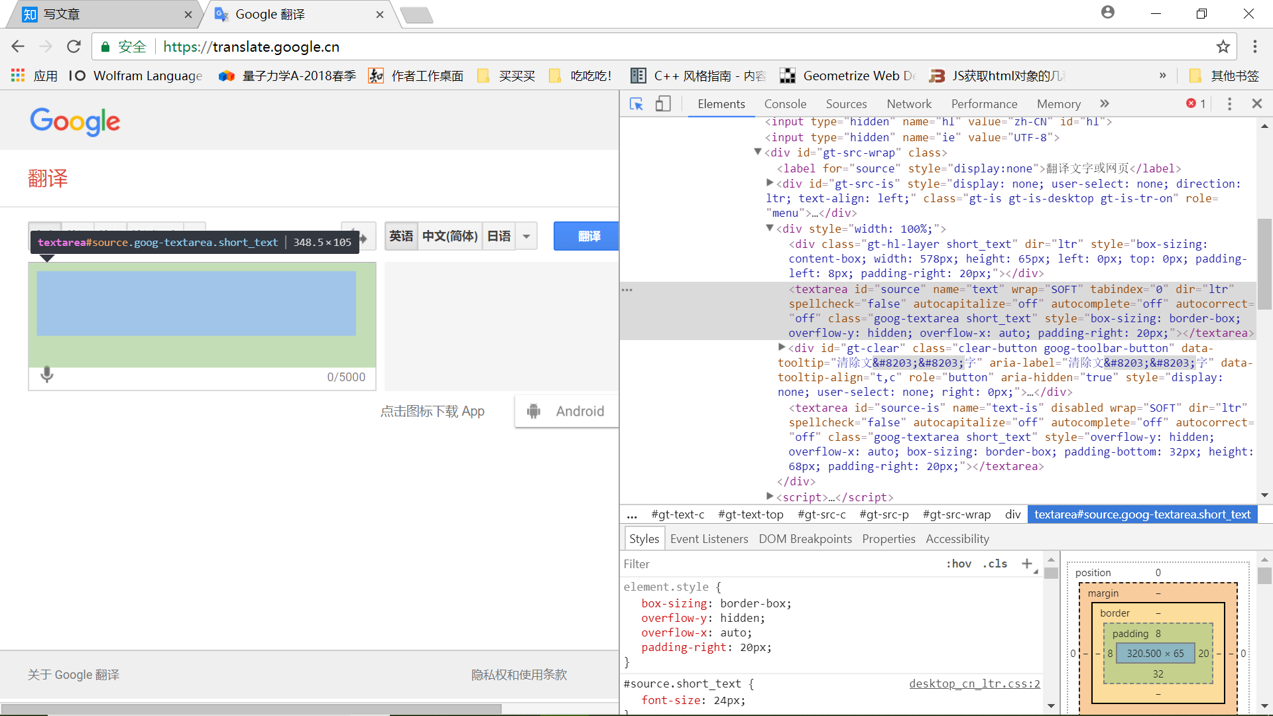
Task: Toggle the .cls class editor button
Action: pos(995,564)
